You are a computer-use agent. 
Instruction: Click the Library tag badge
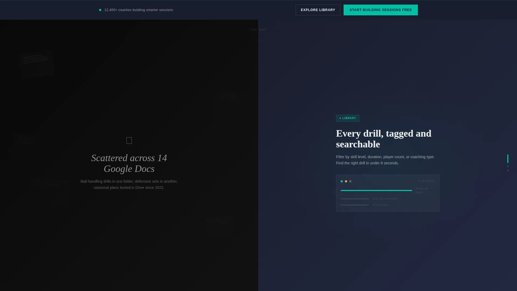coord(347,118)
